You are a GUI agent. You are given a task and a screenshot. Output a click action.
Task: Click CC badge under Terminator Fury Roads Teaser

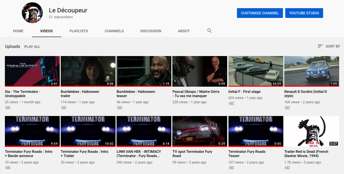tap(231, 167)
